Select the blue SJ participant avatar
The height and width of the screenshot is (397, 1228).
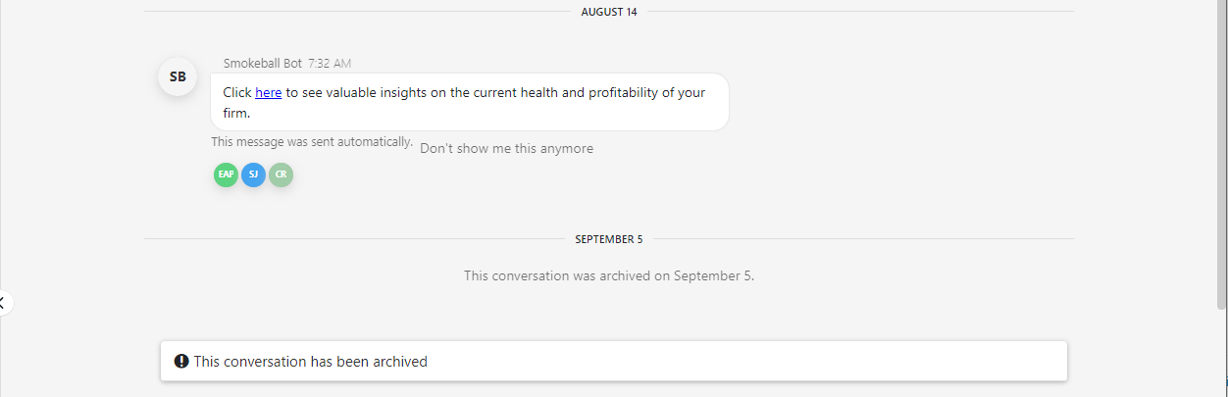click(x=253, y=174)
